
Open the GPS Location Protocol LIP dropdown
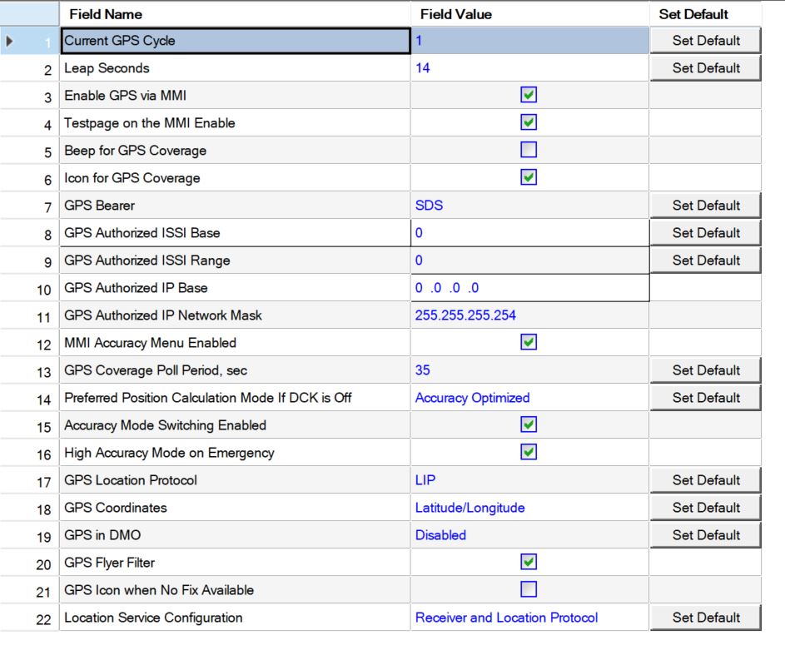click(x=529, y=480)
